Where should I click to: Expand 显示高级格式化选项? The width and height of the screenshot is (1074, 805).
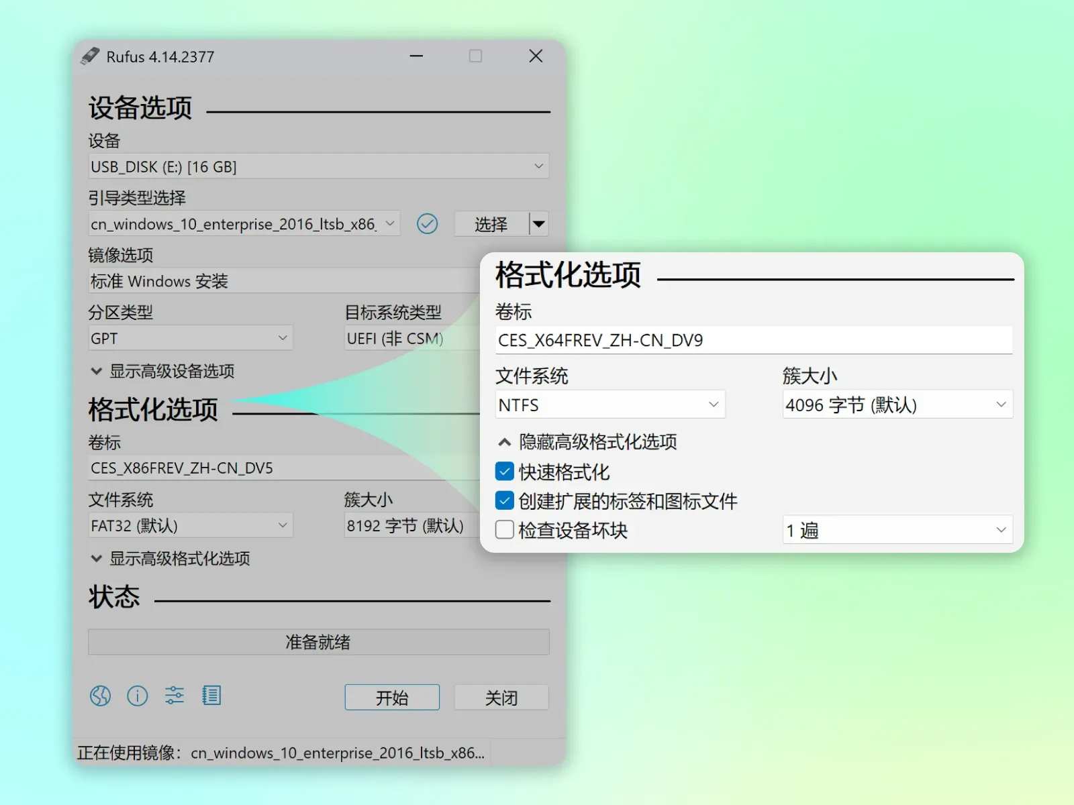pos(170,558)
